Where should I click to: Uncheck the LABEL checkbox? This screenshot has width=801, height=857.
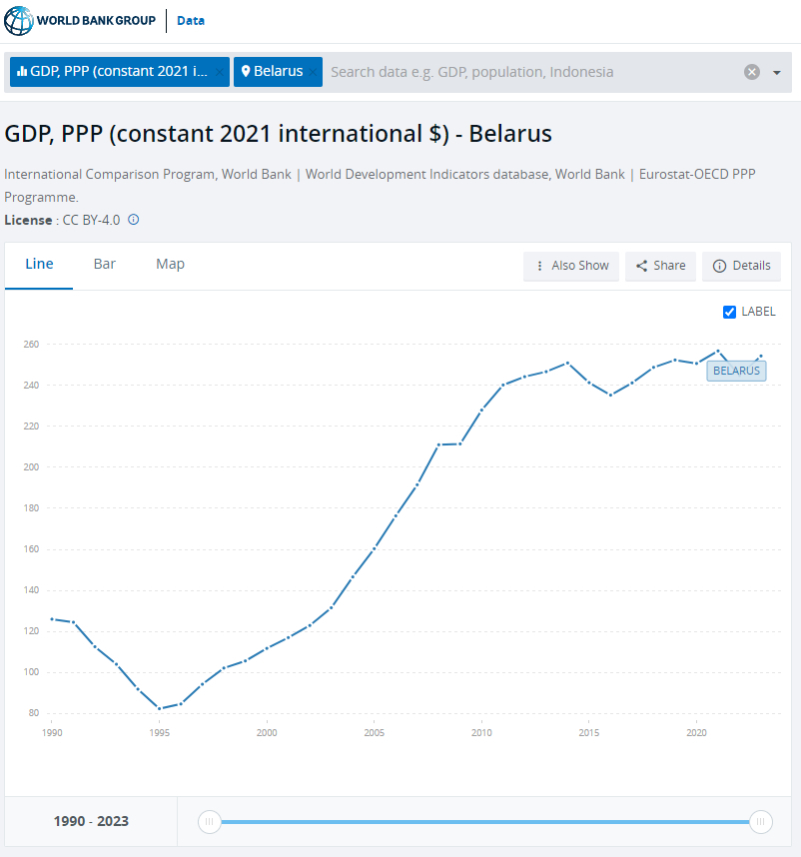(x=729, y=312)
